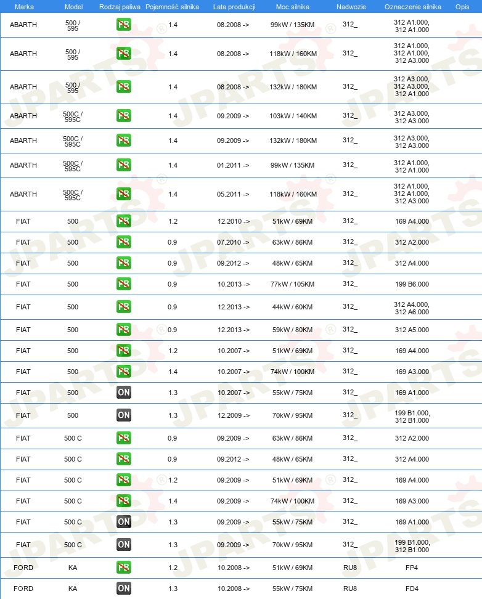The image size is (482, 599).
Task: Click the Moc silnika column header
Action: pyautogui.click(x=292, y=7)
